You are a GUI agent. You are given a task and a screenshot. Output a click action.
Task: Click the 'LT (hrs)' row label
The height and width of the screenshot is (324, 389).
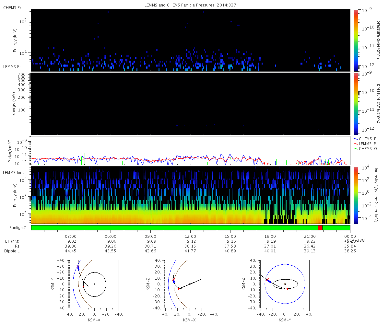pyautogui.click(x=11, y=241)
